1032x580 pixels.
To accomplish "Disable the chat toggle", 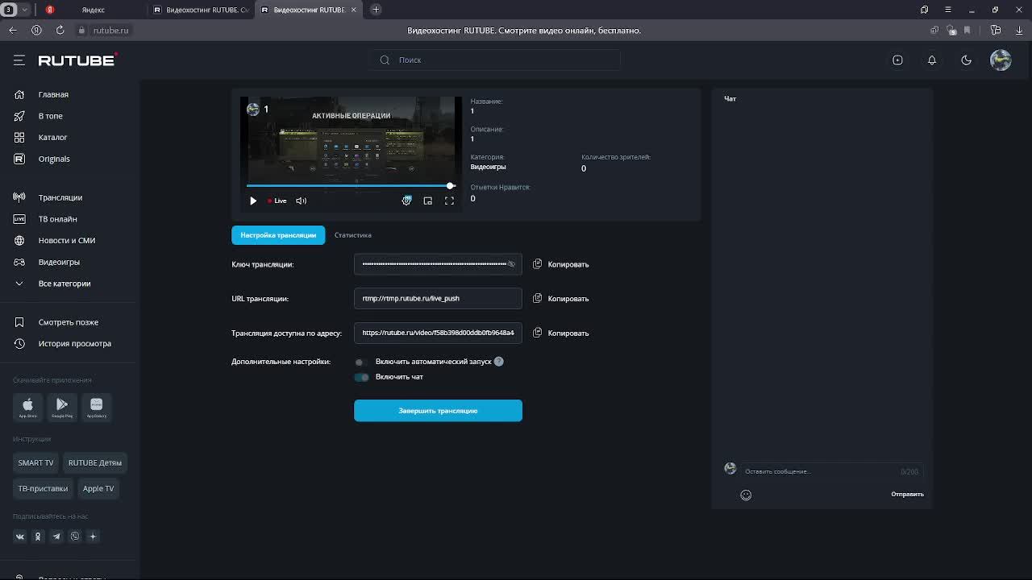I will (x=362, y=377).
